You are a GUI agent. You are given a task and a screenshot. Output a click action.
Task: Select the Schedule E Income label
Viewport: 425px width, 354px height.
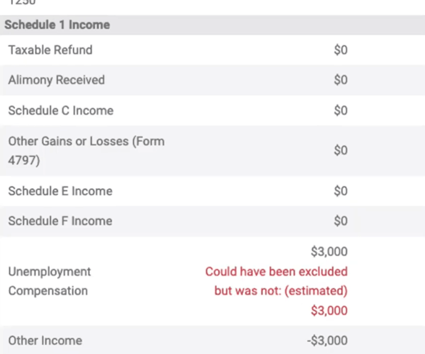pyautogui.click(x=60, y=191)
